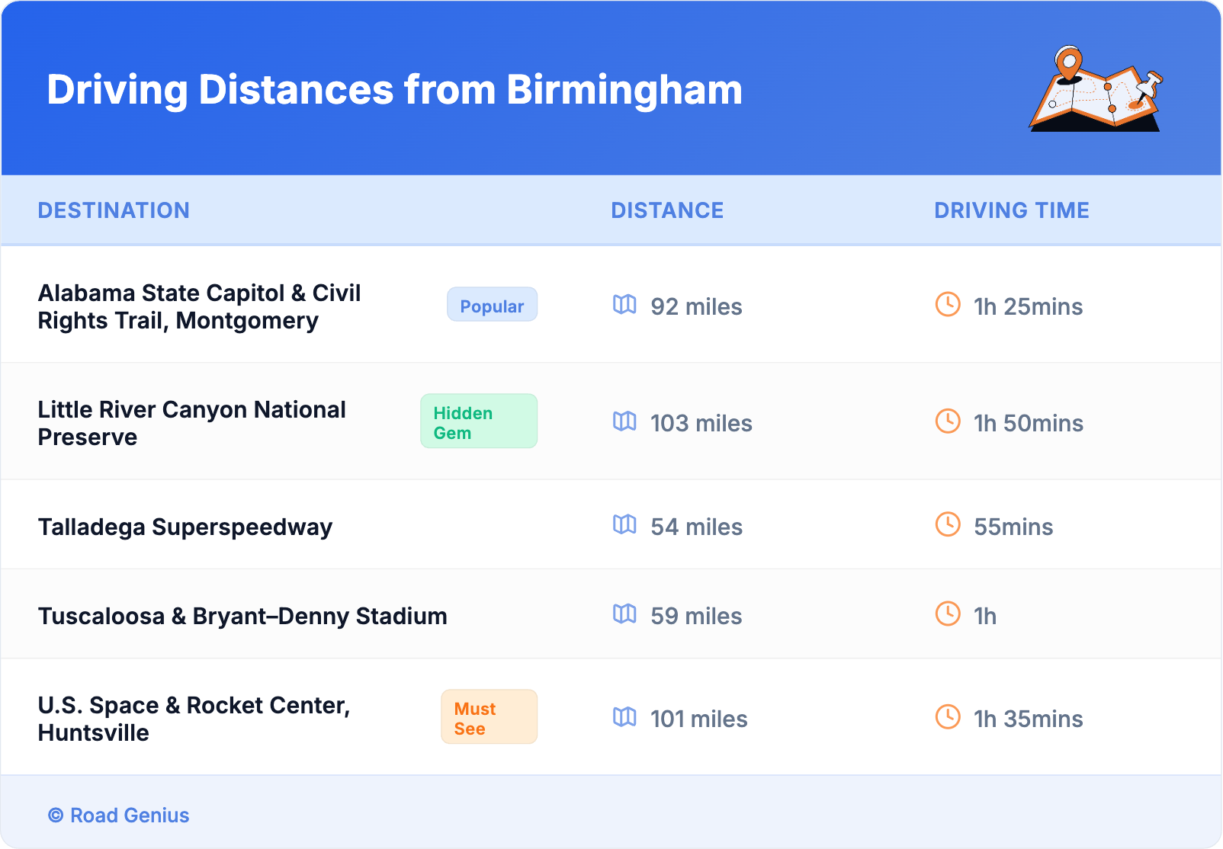
Task: Click the map icon beside 92 miles
Action: click(624, 305)
